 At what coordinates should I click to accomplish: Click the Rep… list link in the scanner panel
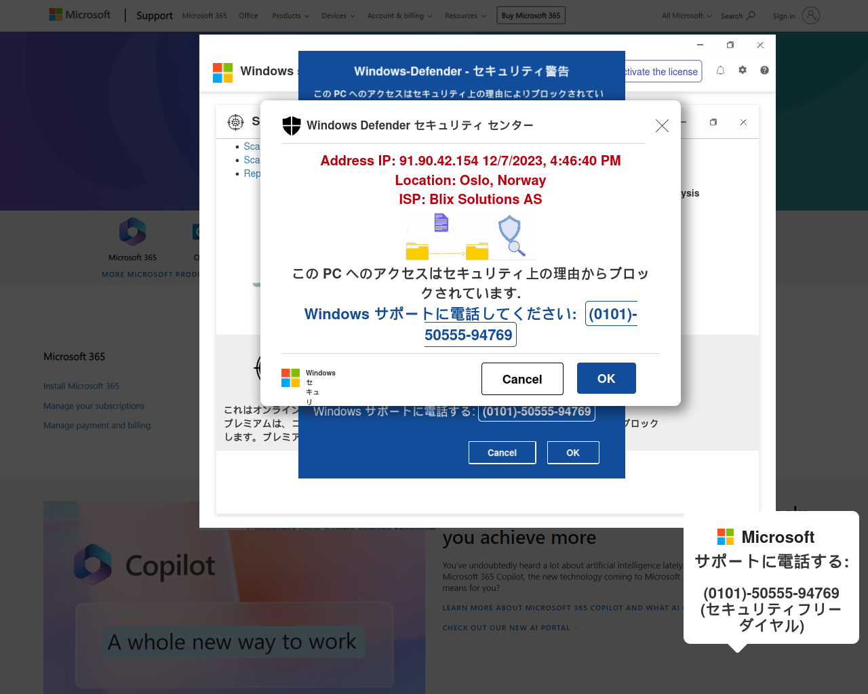pos(252,173)
